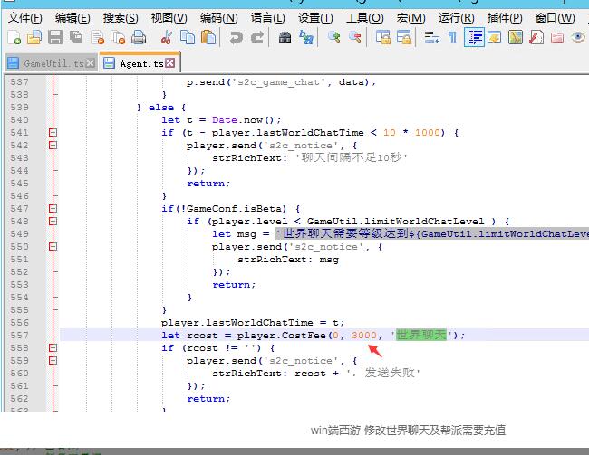Click the New file toolbar icon
The image size is (589, 455).
(x=14, y=37)
